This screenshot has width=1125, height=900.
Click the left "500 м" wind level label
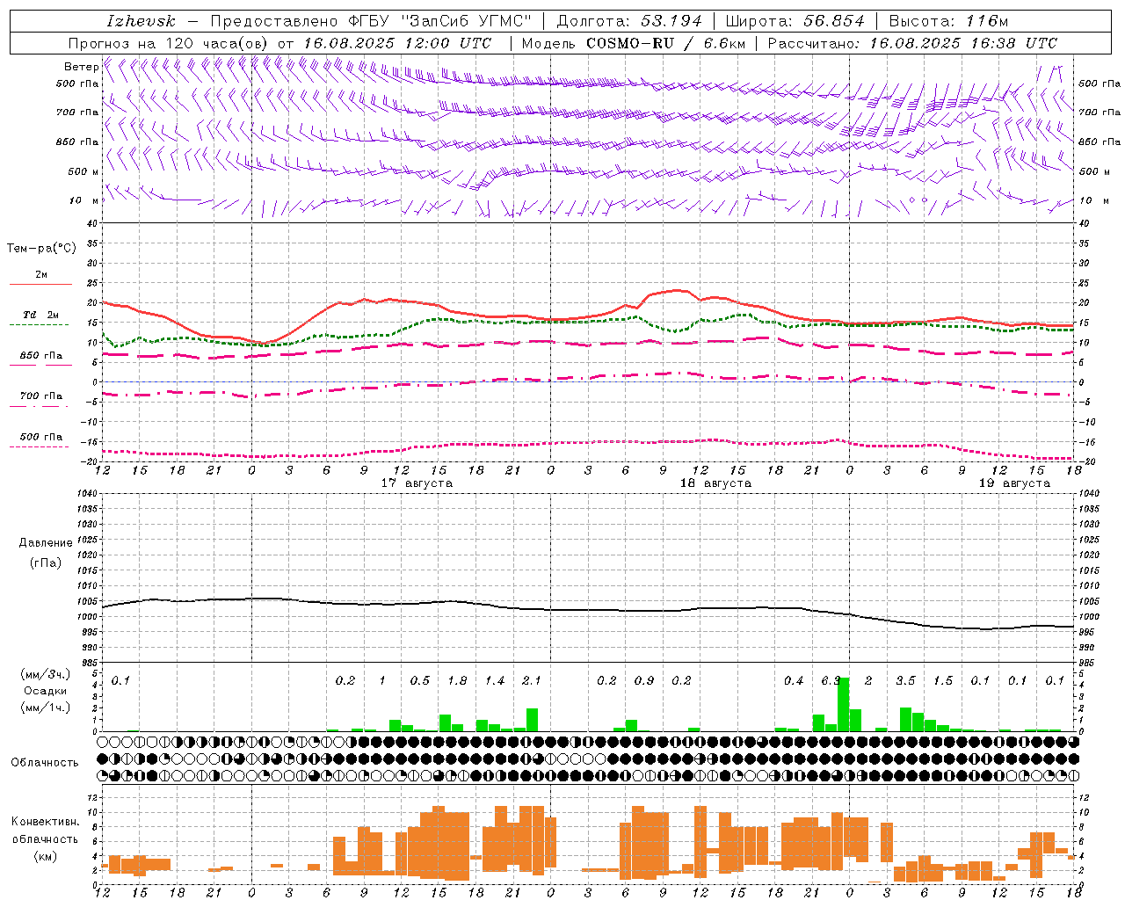[x=84, y=171]
